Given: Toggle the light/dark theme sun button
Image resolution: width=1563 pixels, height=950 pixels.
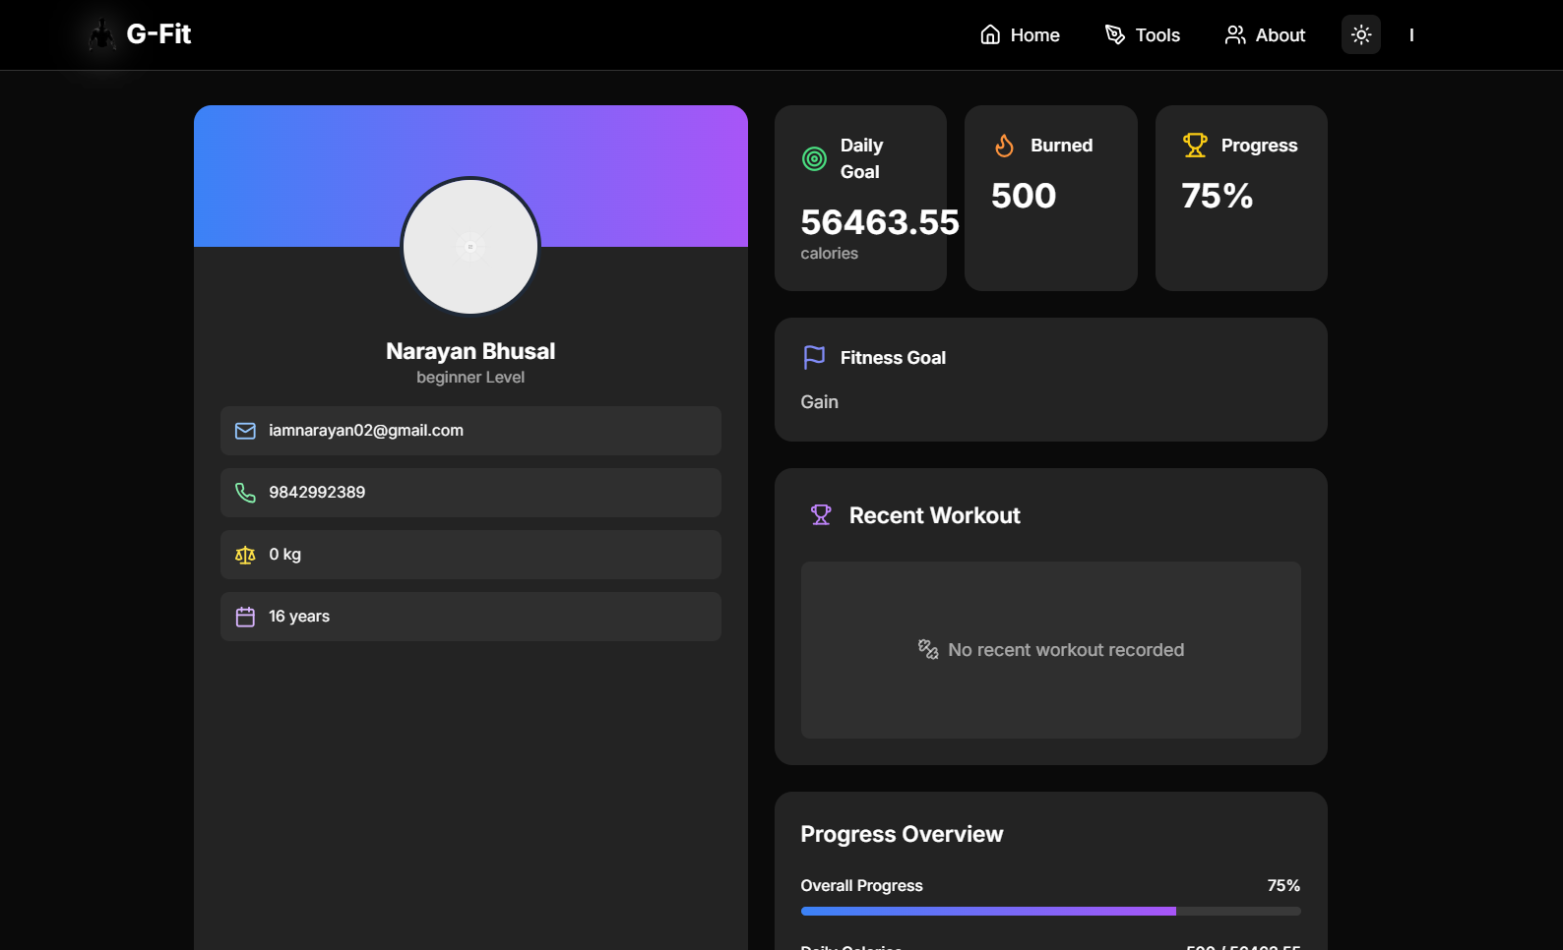Looking at the screenshot, I should [x=1361, y=34].
